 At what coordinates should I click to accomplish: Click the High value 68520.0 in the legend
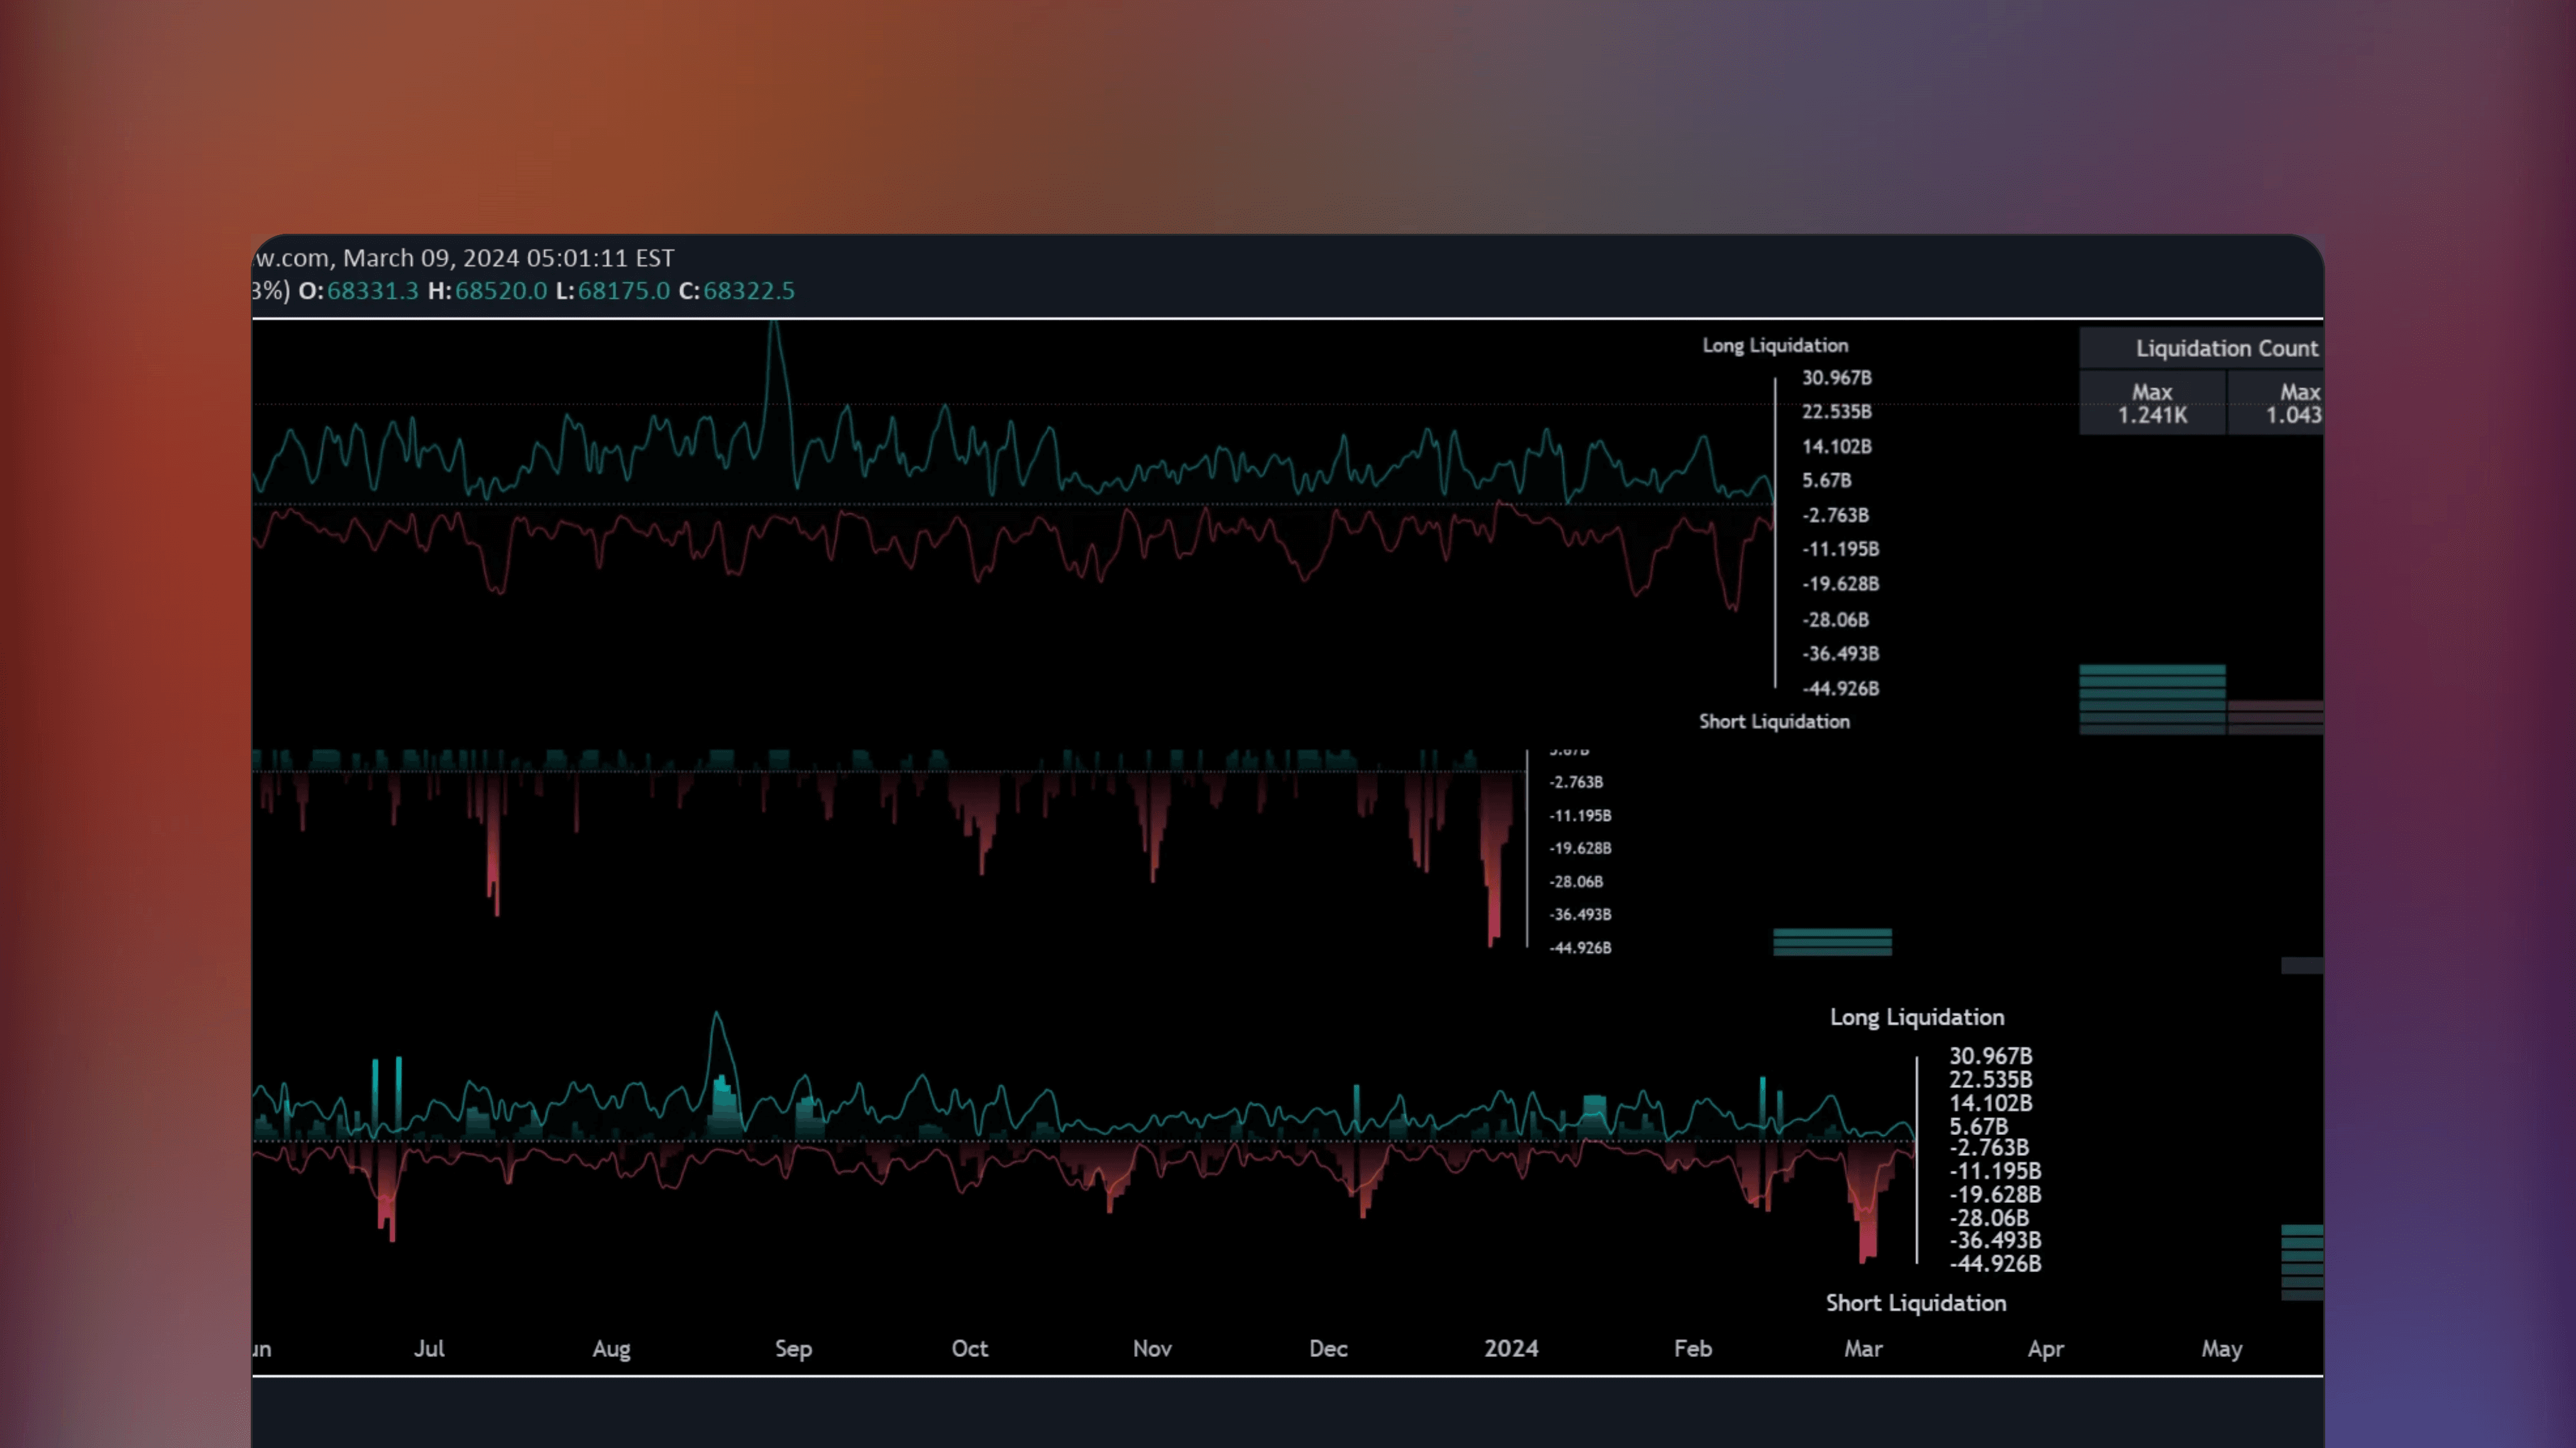pos(501,291)
